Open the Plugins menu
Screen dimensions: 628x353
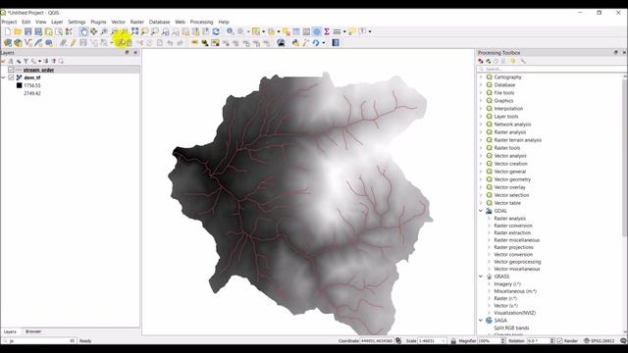click(98, 22)
